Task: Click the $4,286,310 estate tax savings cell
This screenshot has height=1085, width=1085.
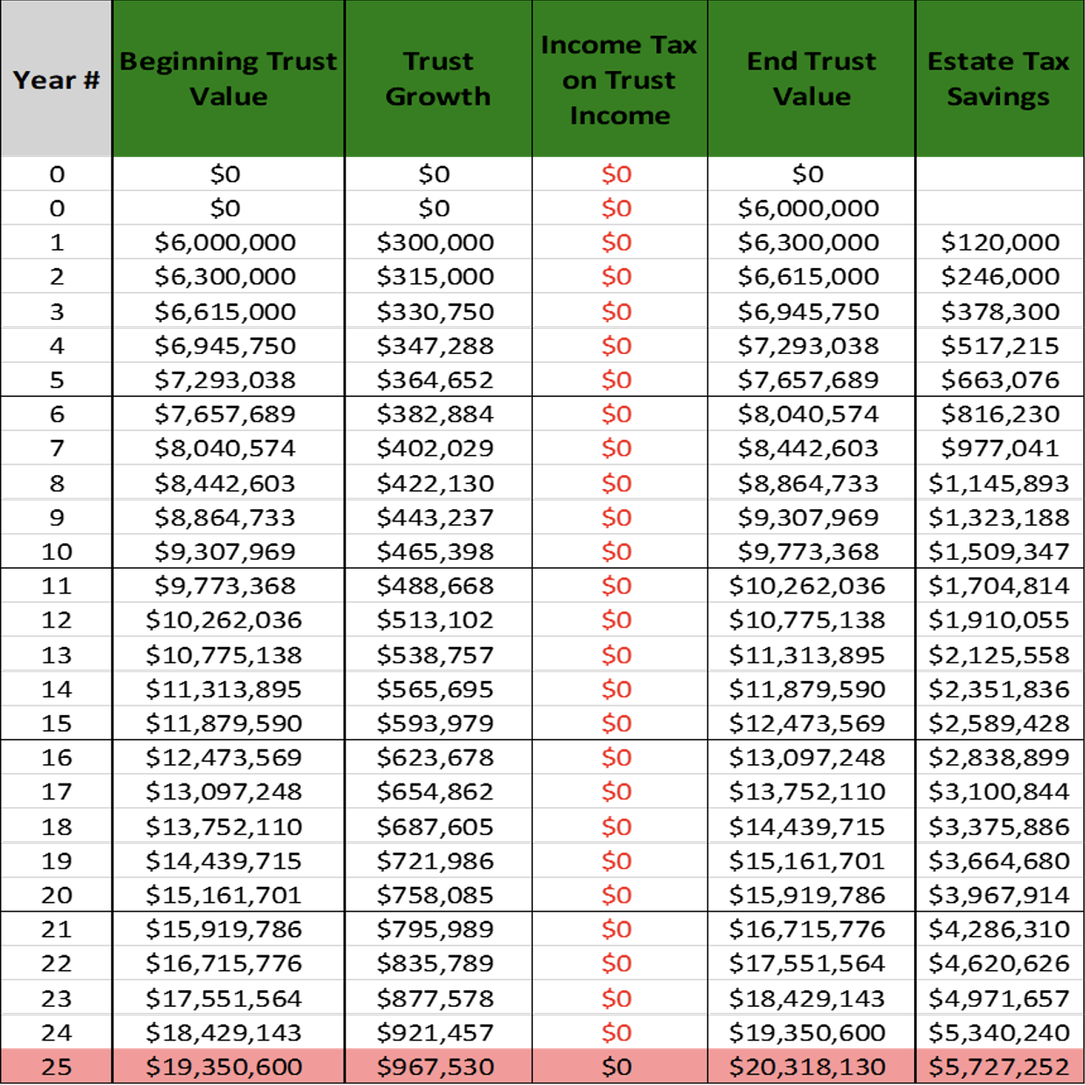Action: [1000, 930]
